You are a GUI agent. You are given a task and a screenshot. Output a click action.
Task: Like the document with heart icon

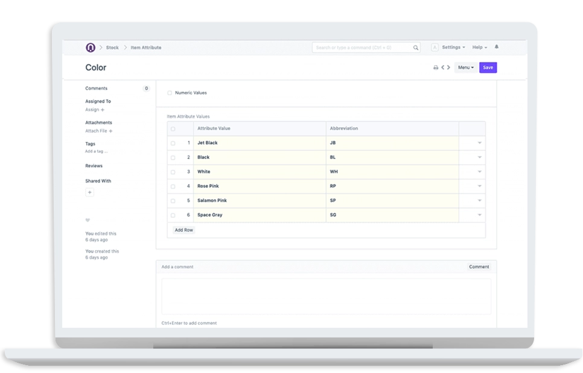[x=88, y=220]
